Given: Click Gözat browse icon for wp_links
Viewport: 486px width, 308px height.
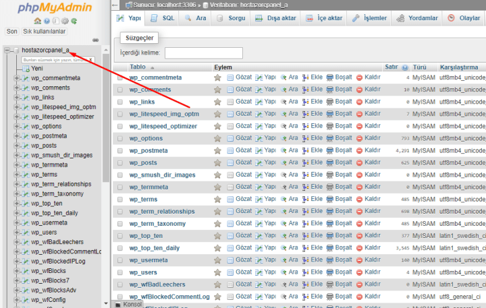Looking at the screenshot, I should point(230,102).
